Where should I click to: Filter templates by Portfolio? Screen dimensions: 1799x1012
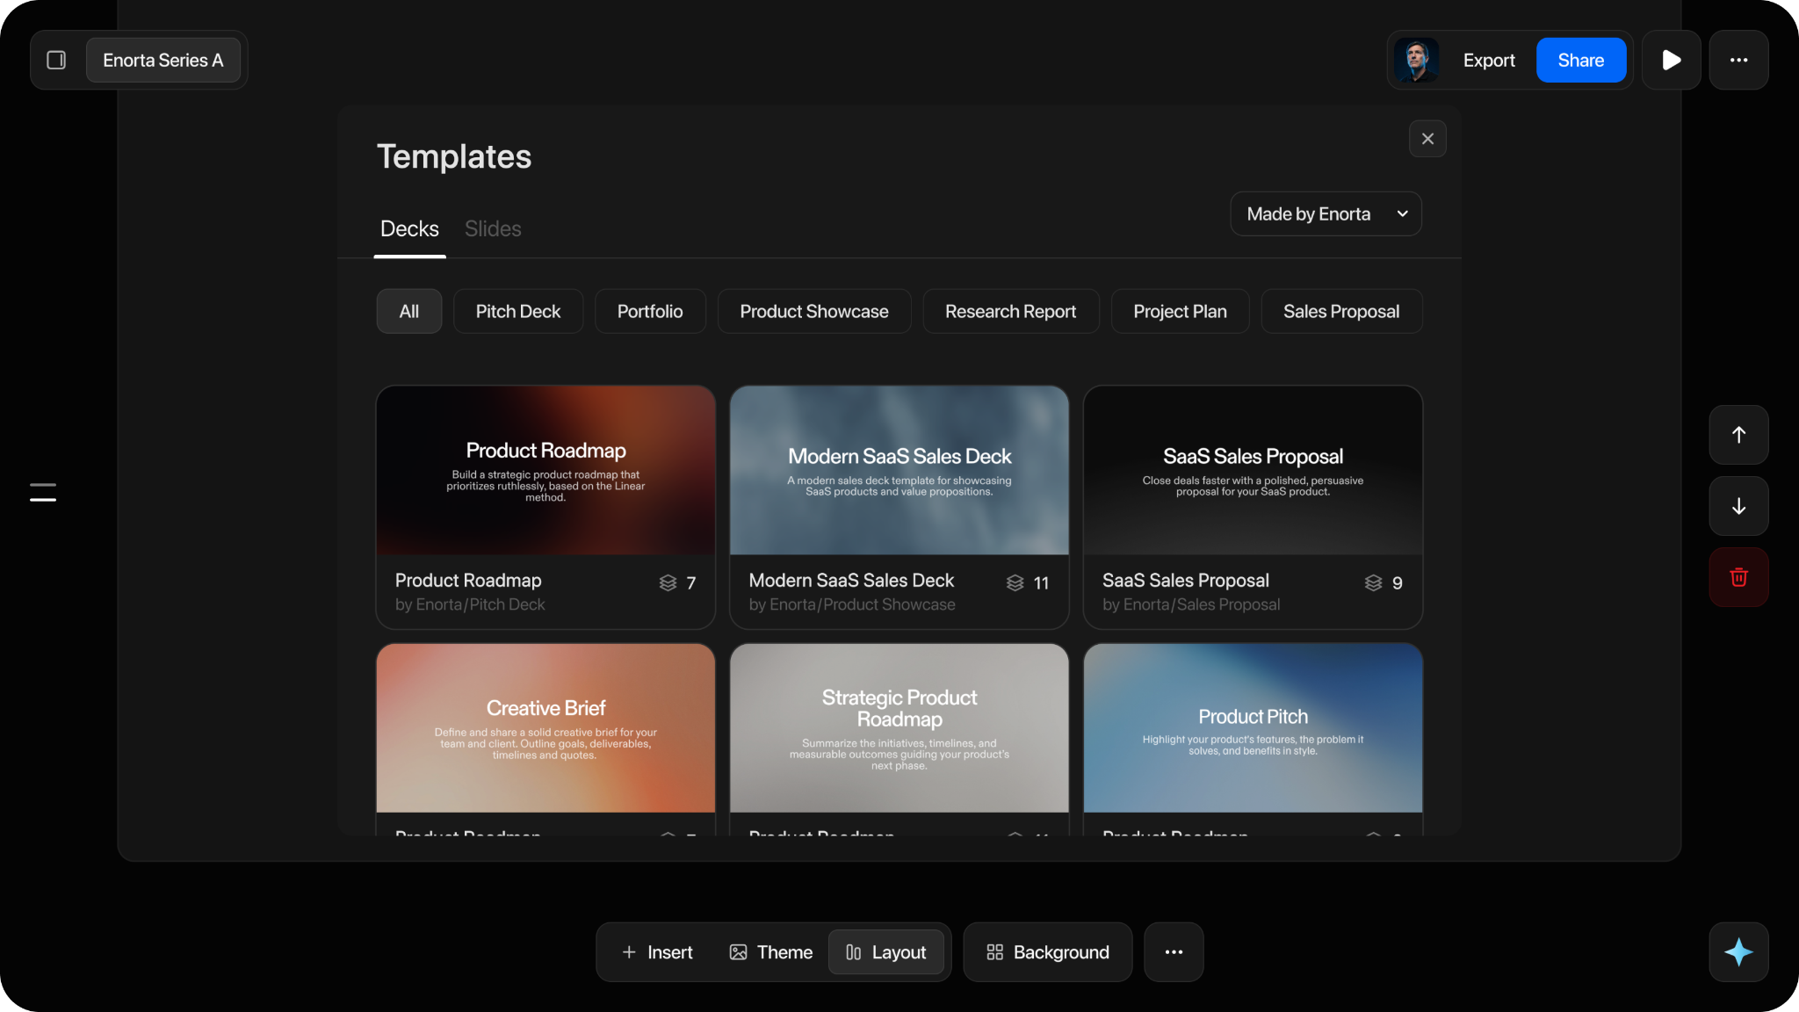click(650, 311)
